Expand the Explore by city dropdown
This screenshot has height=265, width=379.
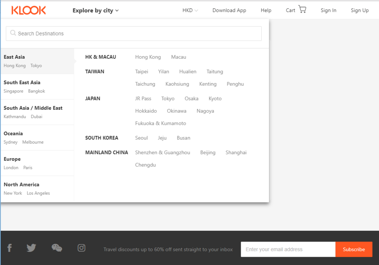95,10
